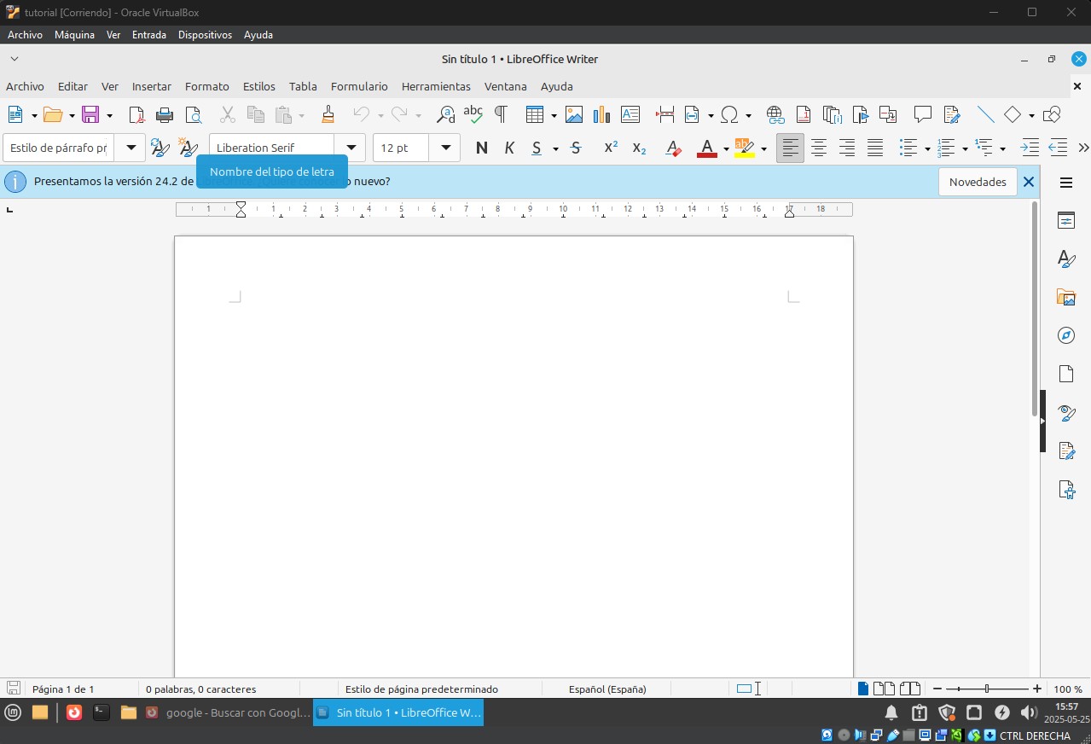Dismiss the version 24.2 info bar

tap(1029, 182)
